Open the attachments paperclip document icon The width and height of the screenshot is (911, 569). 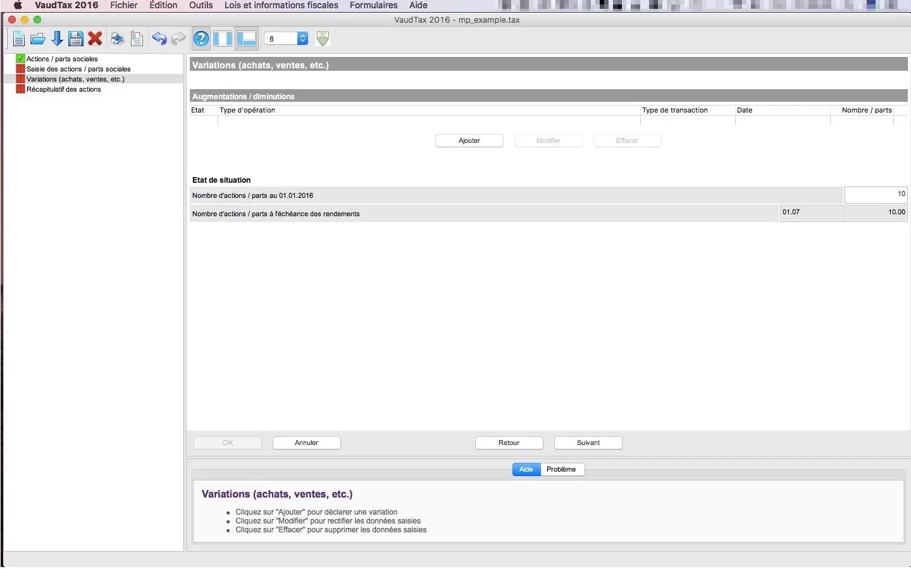coord(137,39)
